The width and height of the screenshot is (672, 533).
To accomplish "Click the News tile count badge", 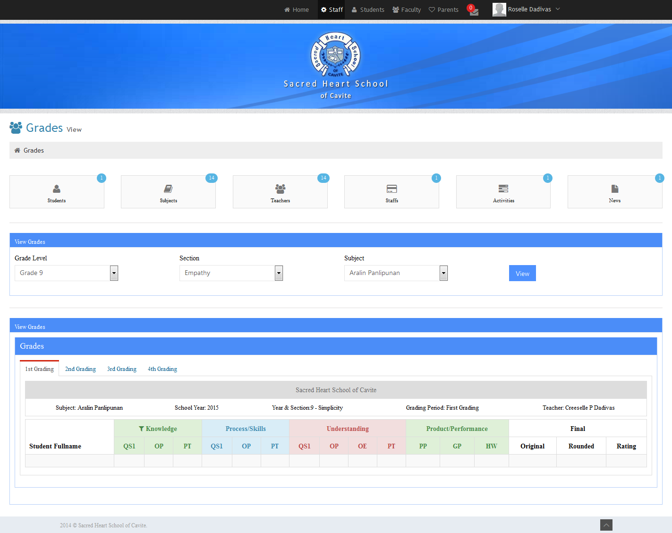I will click(x=660, y=178).
